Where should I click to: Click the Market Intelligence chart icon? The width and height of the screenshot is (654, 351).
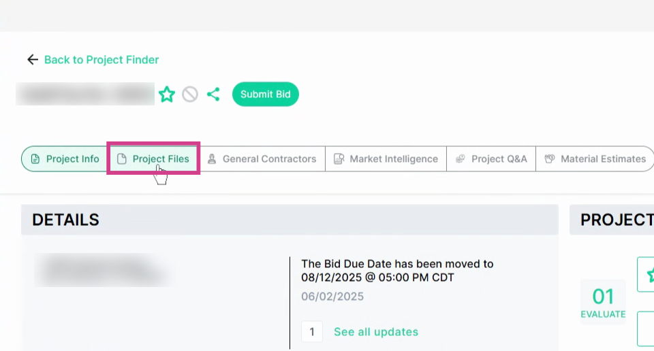(339, 158)
